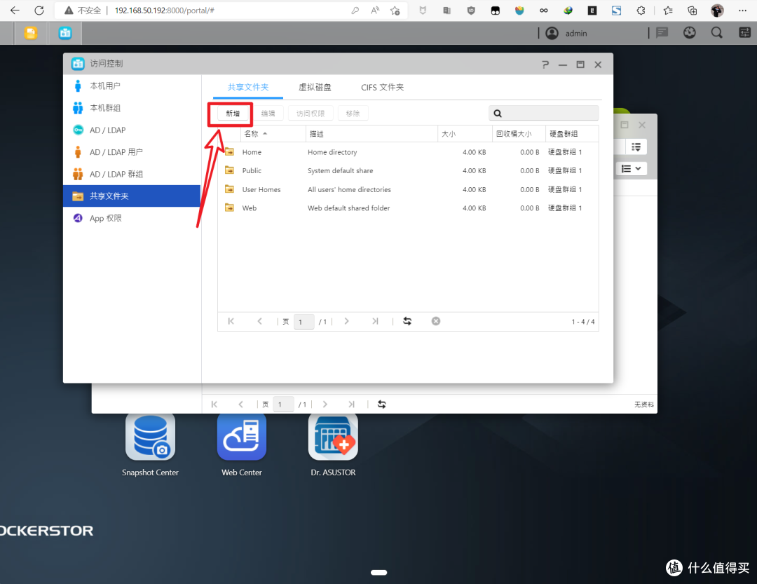Select 本机用户 in the sidebar
Viewport: 757px width, 584px height.
pos(105,86)
